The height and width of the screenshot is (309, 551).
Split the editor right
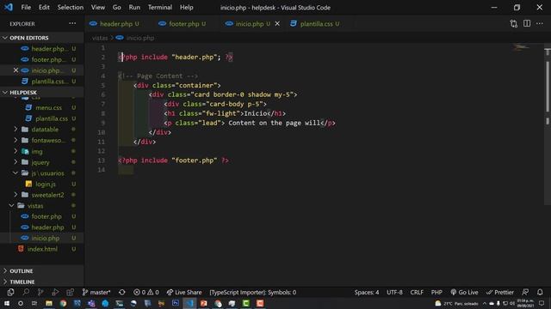tap(527, 24)
